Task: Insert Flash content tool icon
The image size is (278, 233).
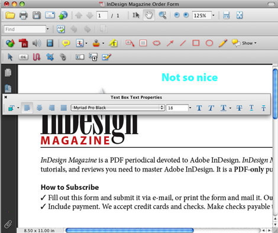Action: point(23,43)
